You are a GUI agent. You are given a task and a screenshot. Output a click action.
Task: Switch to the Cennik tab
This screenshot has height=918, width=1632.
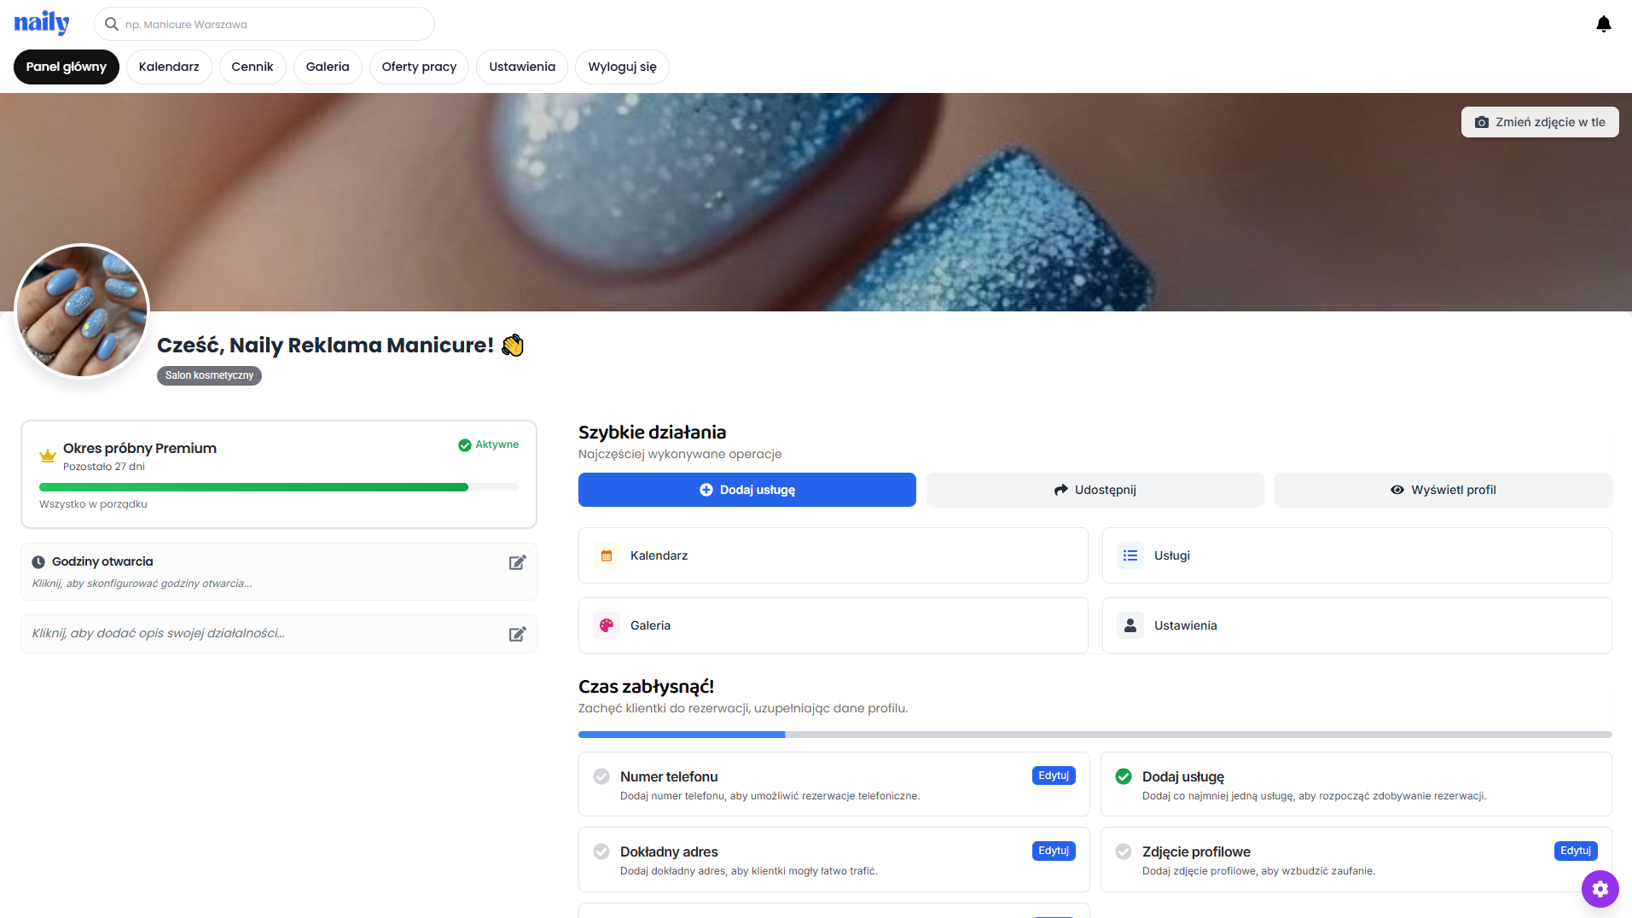(252, 67)
